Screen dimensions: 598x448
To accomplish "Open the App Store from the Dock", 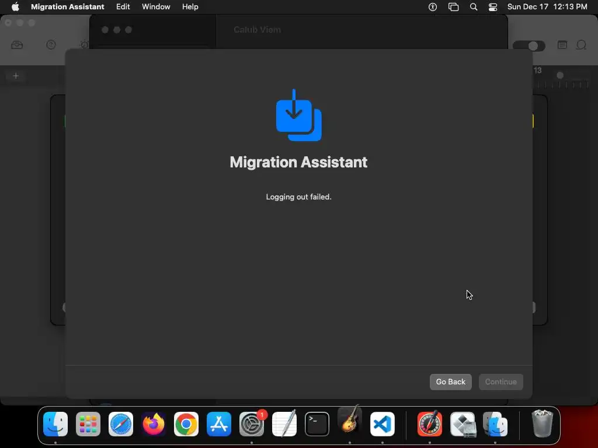I will pyautogui.click(x=219, y=424).
